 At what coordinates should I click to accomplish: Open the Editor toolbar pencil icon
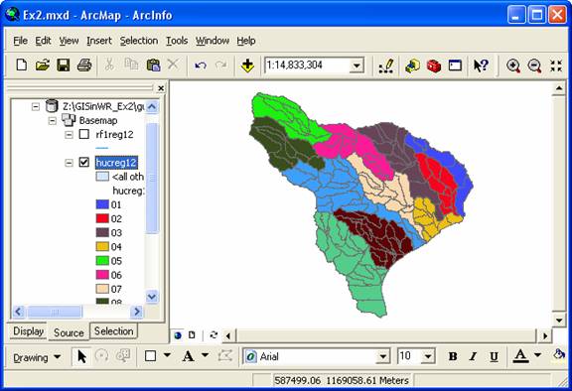point(386,65)
